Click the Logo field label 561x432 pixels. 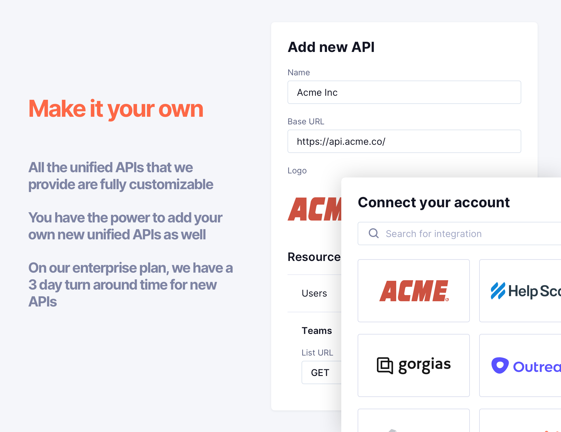pyautogui.click(x=297, y=170)
